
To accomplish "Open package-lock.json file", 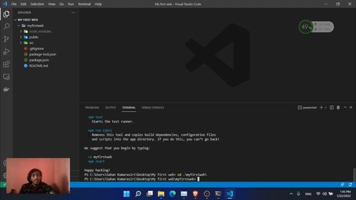I will click(x=42, y=54).
